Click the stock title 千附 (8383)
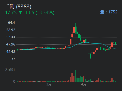 click(18, 7)
